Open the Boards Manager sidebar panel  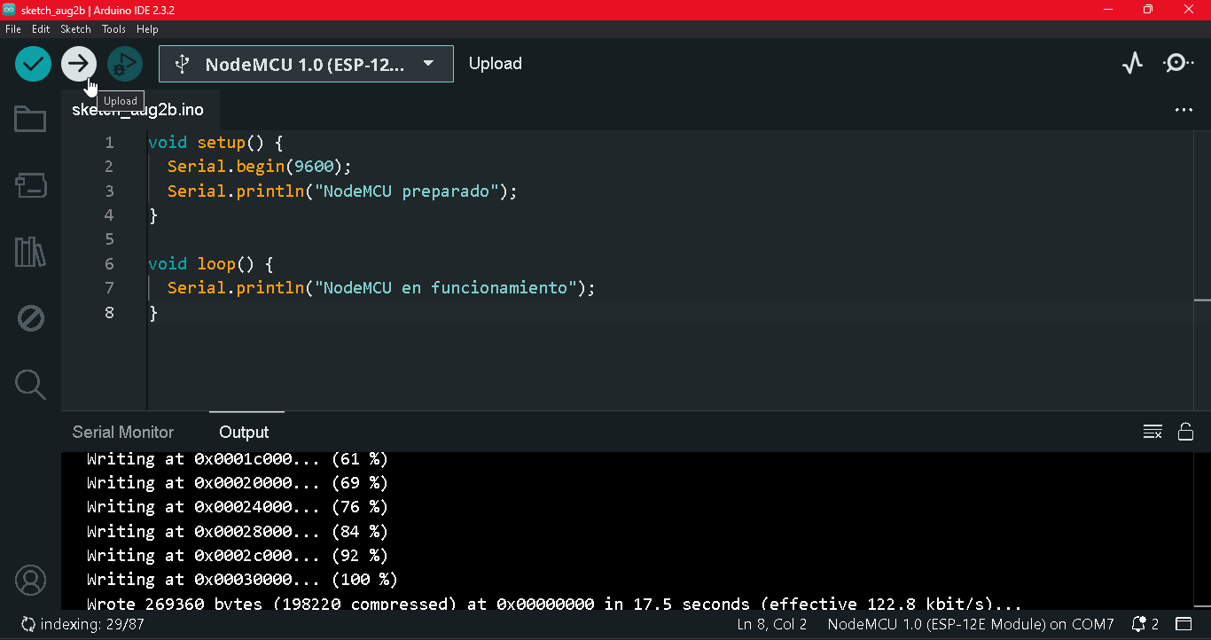[x=30, y=186]
